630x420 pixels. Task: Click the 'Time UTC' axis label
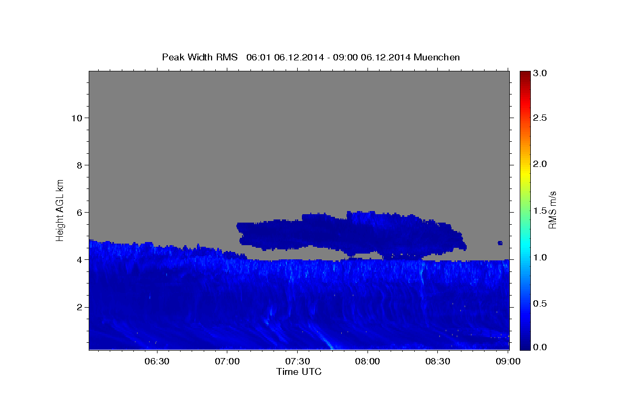pos(299,372)
